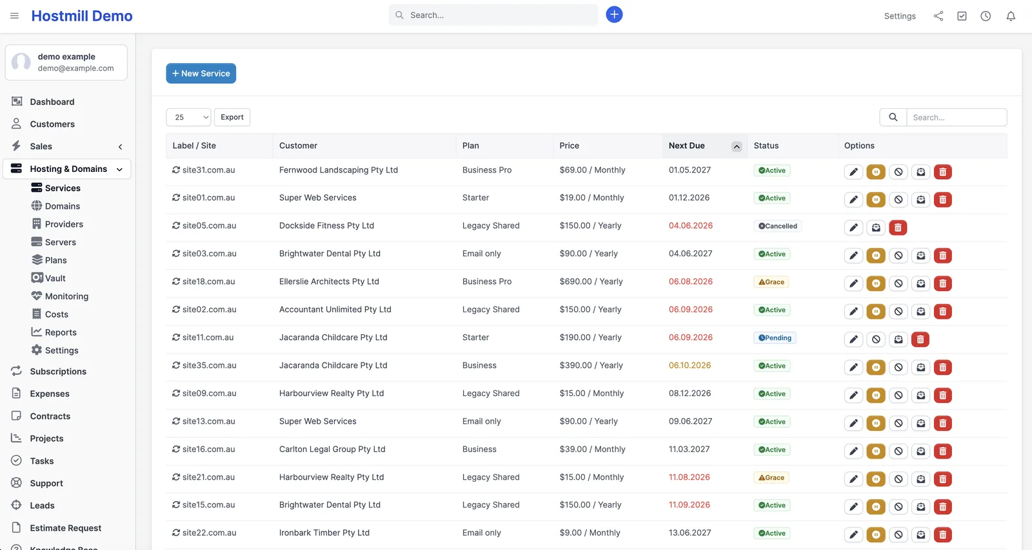The height and width of the screenshot is (550, 1032).
Task: Toggle Next Due sort arrow
Action: pyautogui.click(x=736, y=146)
